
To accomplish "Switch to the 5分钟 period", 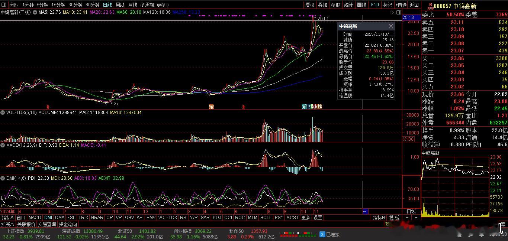I will click(x=43, y=5).
